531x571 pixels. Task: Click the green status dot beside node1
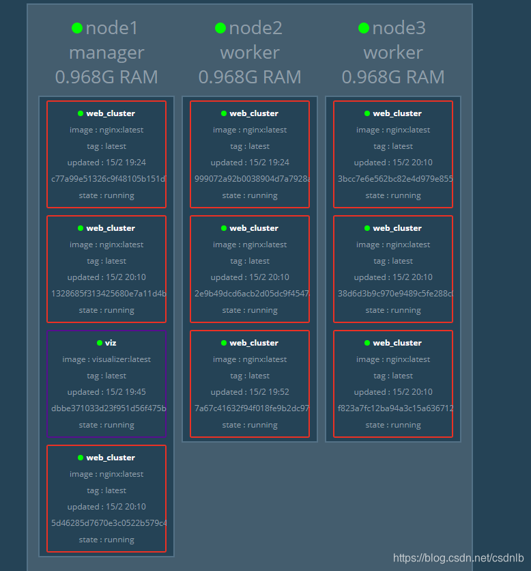coord(77,28)
